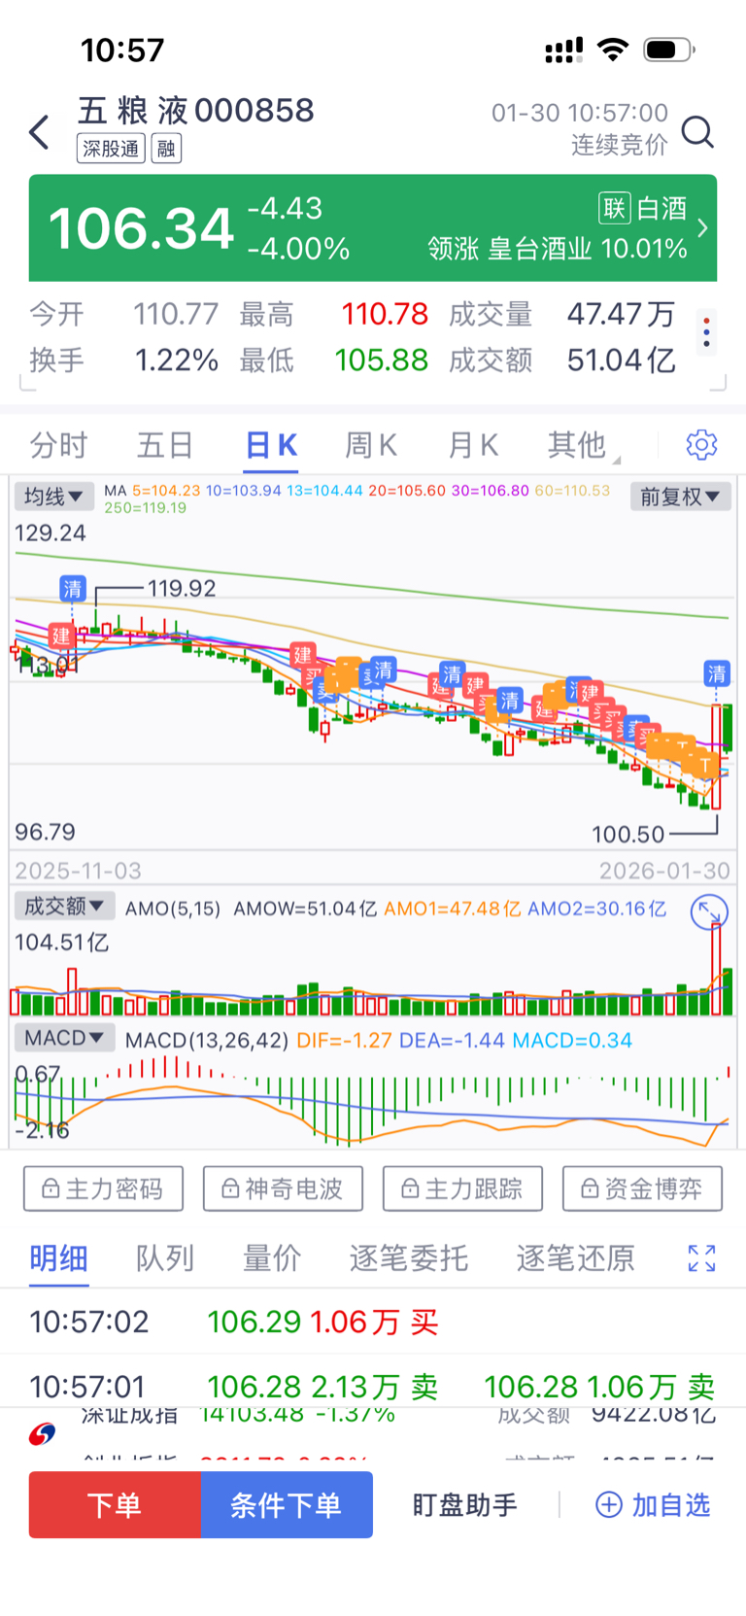Switch to 量价 tab
Viewport: 746px width, 1616px height.
272,1258
